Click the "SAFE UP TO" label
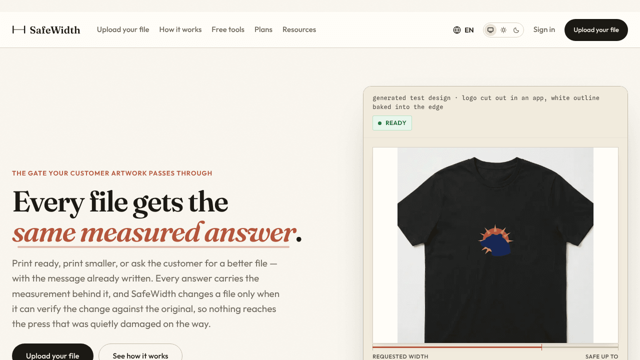 click(x=602, y=356)
